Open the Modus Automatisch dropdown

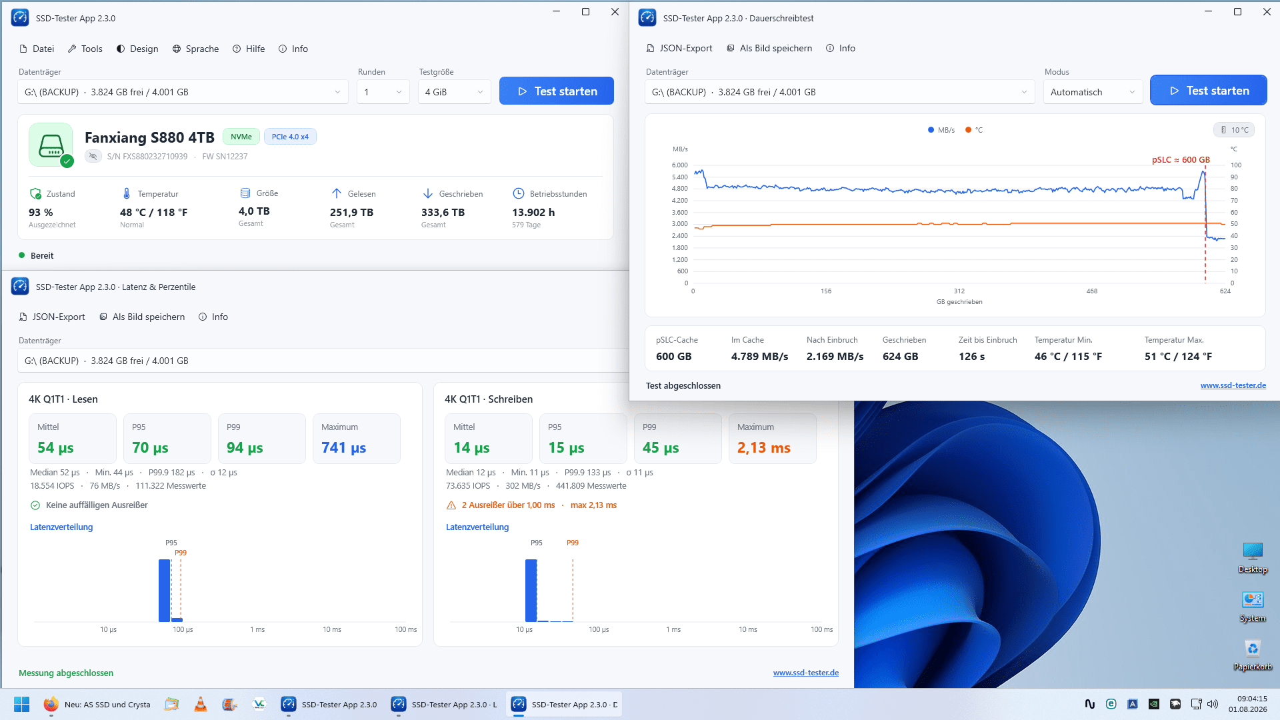1093,92
